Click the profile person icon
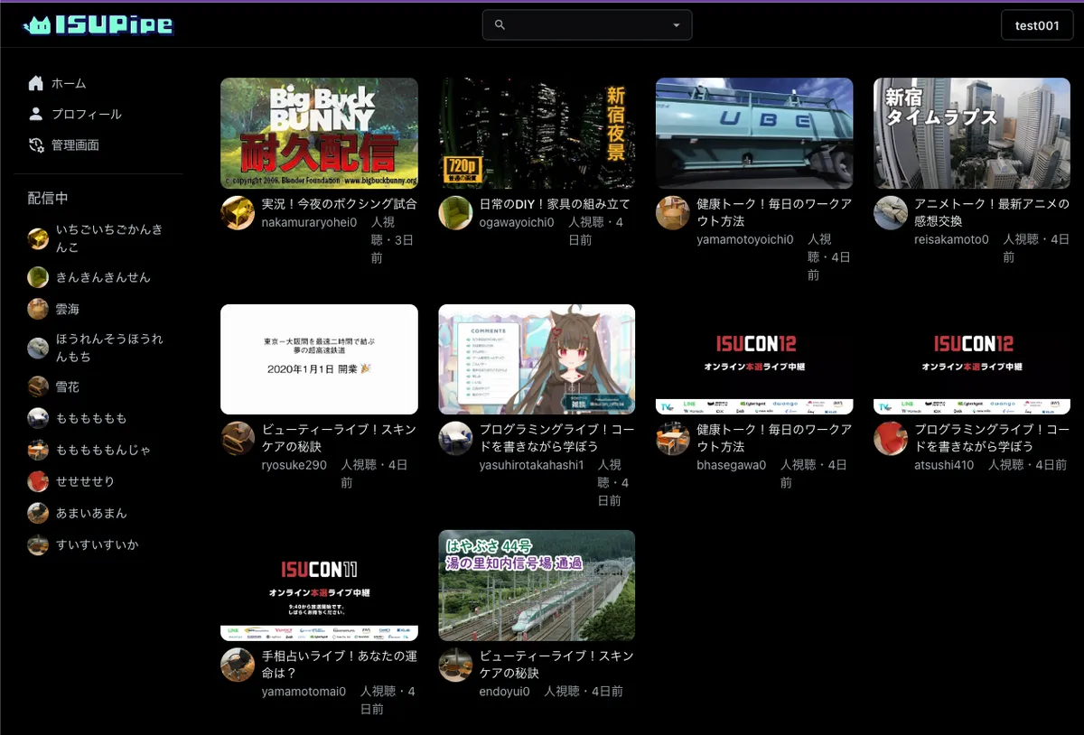 click(36, 114)
